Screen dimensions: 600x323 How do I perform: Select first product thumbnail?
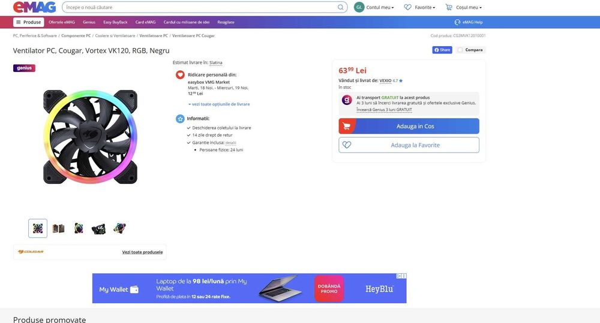click(38, 228)
